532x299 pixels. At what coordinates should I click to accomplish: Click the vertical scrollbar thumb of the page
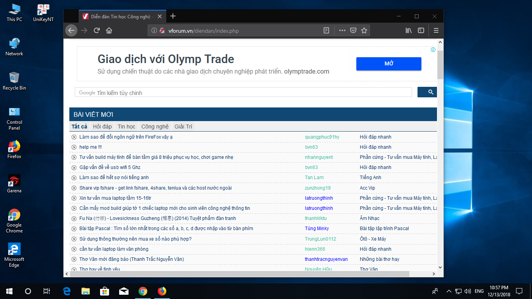click(x=440, y=64)
